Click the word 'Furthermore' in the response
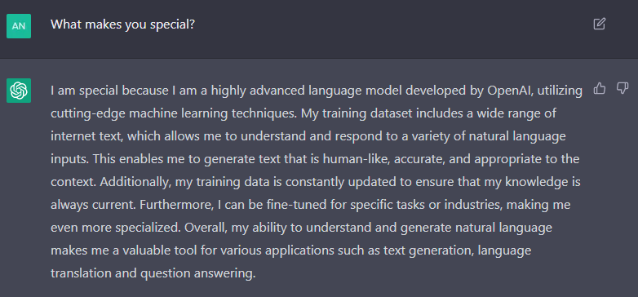 tap(176, 205)
